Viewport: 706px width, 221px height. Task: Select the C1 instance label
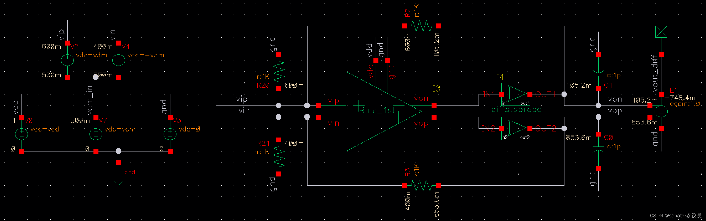pos(608,86)
